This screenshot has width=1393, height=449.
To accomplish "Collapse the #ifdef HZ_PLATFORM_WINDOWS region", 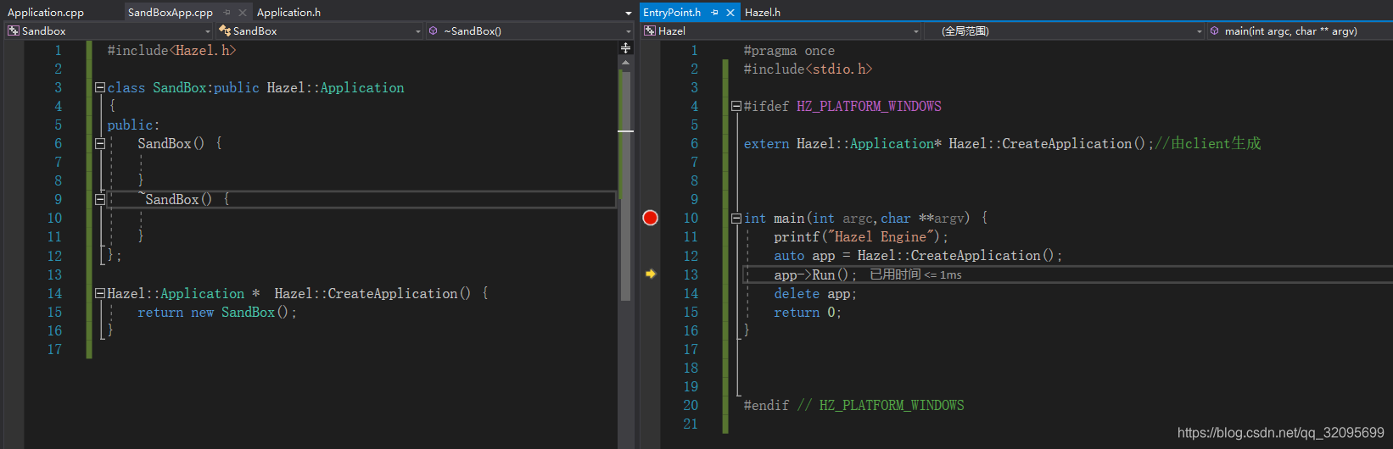I will 736,106.
